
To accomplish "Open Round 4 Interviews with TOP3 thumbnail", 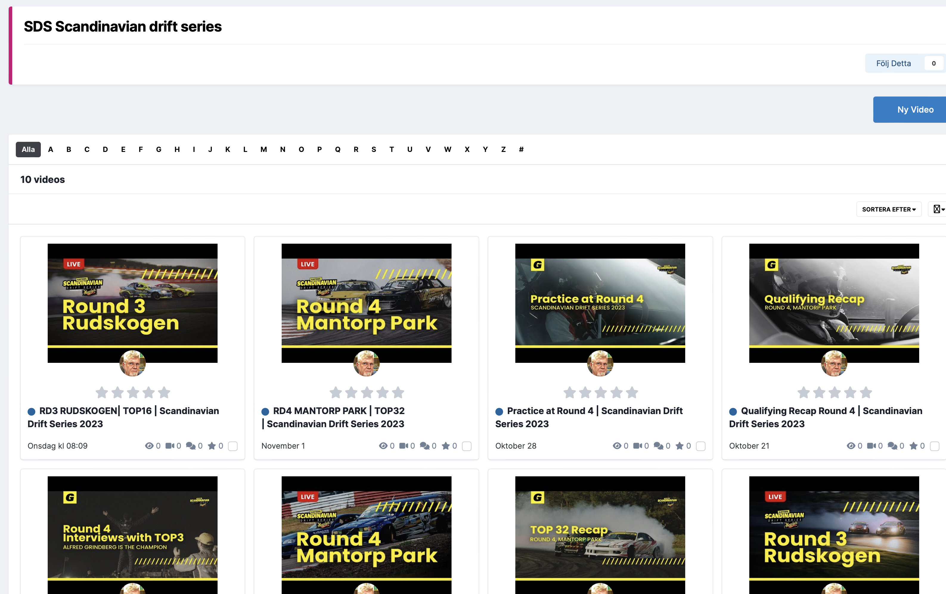I will 132,535.
